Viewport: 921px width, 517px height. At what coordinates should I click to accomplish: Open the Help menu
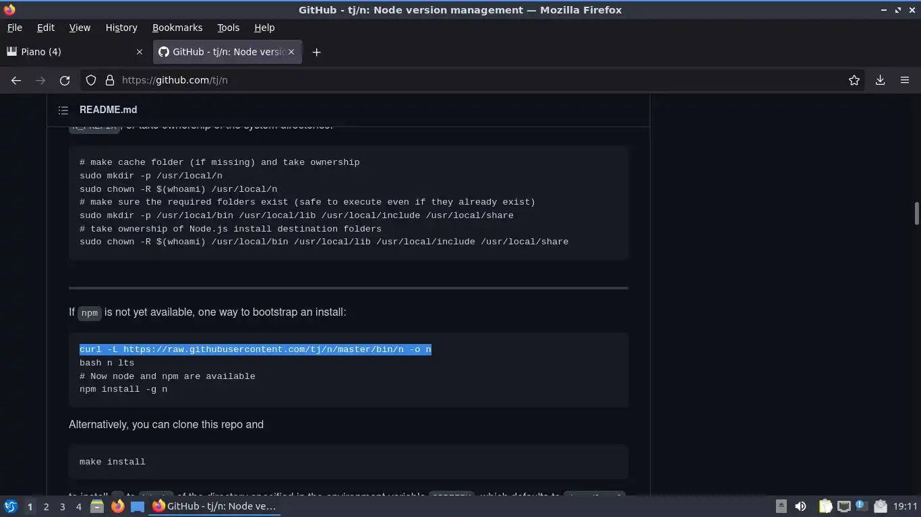tap(264, 28)
